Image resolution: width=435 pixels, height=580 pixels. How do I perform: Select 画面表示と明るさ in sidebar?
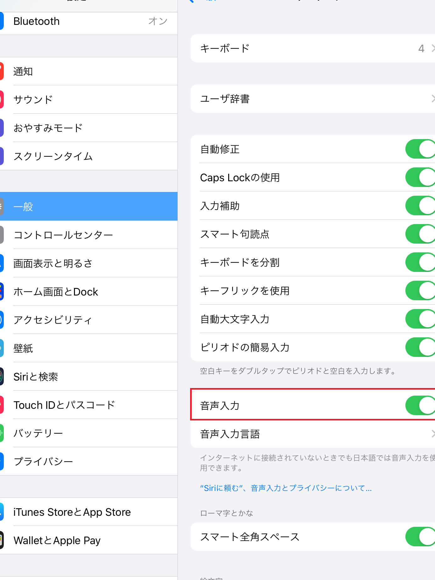[89, 263]
